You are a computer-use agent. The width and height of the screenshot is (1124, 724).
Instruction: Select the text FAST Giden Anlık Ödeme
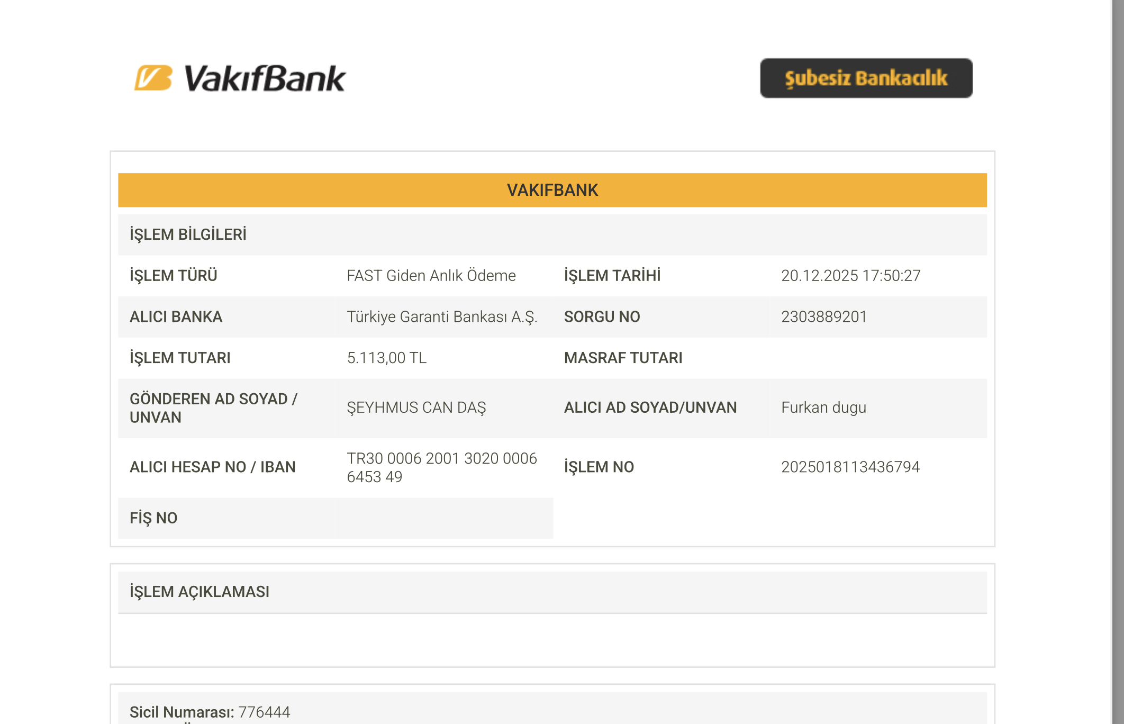tap(431, 276)
